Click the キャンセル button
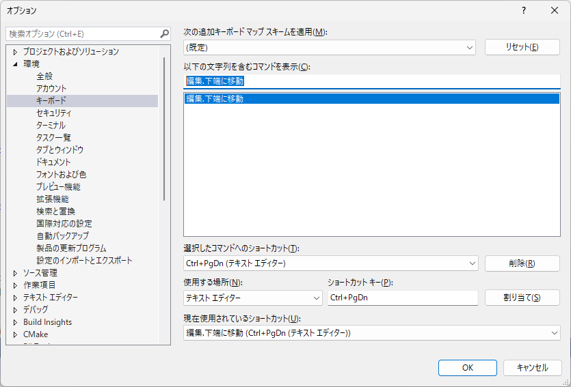571x387 pixels. [533, 368]
